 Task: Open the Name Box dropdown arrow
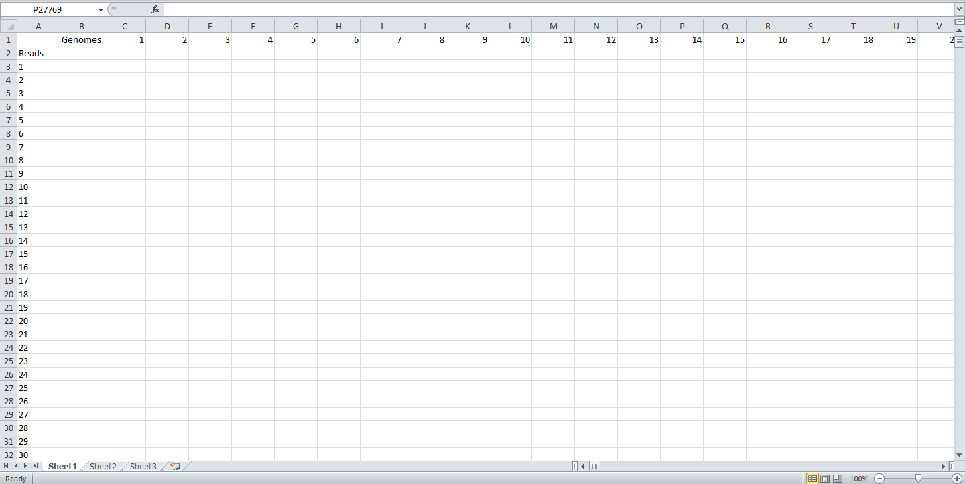(101, 9)
